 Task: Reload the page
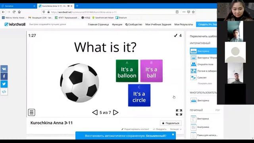pyautogui.click(x=14, y=12)
